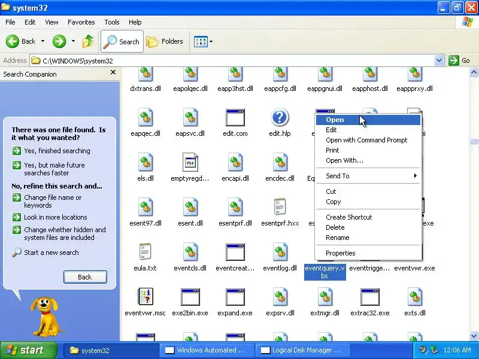This screenshot has height=359, width=479.
Task: Click Look in more locations
Action: point(50,217)
